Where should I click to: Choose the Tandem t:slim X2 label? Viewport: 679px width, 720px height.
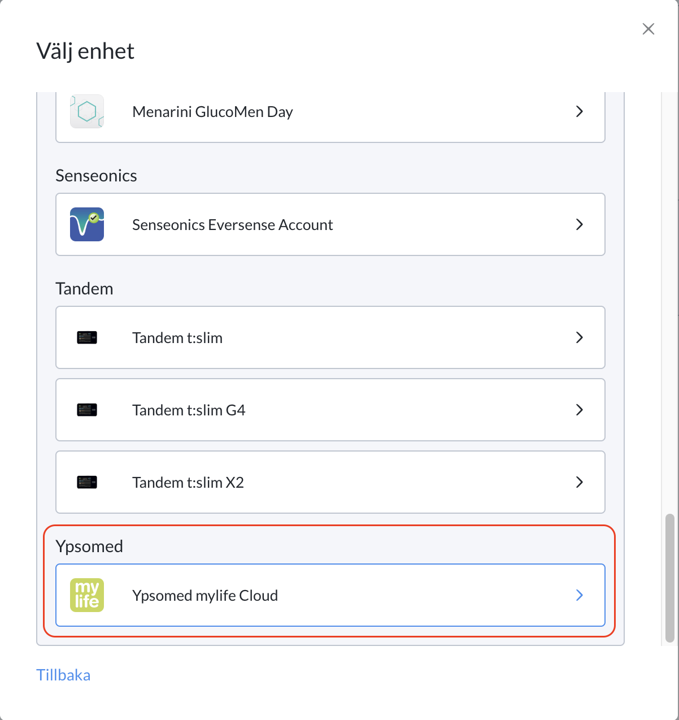coord(188,482)
